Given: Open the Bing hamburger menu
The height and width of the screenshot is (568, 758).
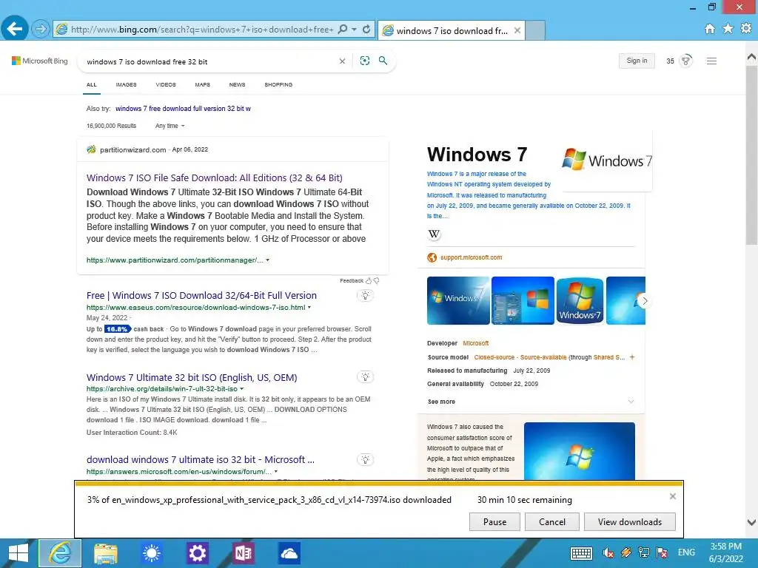Looking at the screenshot, I should click(711, 61).
